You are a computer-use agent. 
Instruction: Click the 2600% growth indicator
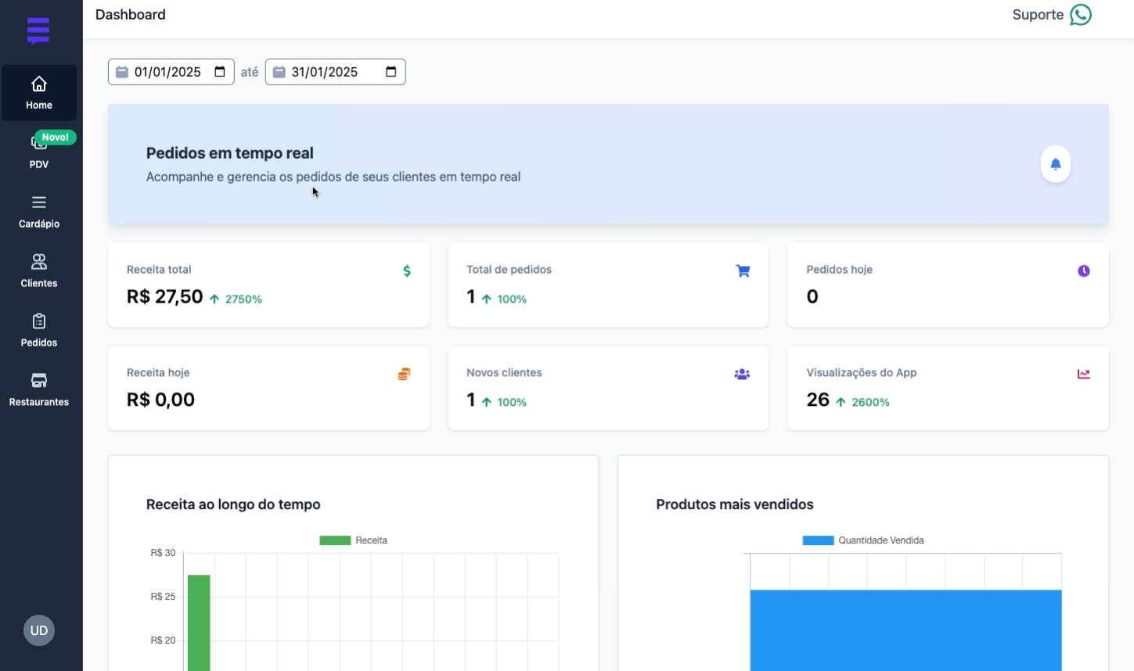pos(863,402)
